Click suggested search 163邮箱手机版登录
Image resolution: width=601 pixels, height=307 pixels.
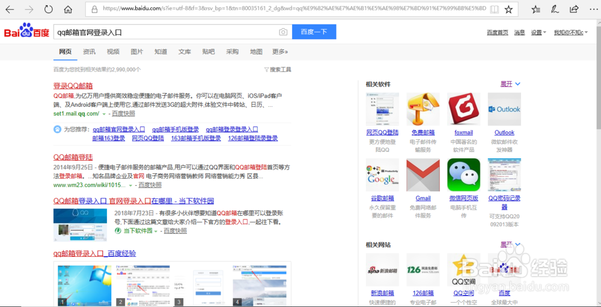196,139
